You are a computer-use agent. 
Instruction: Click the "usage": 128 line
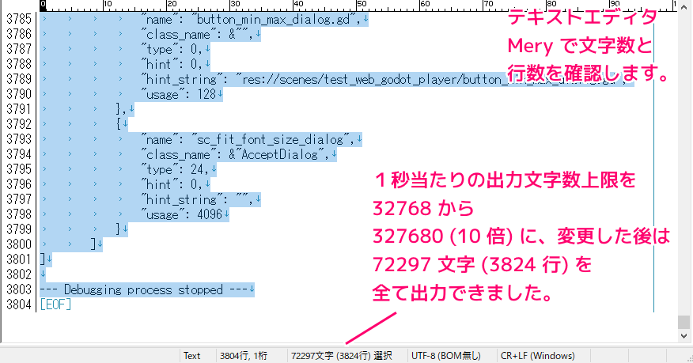(x=179, y=94)
